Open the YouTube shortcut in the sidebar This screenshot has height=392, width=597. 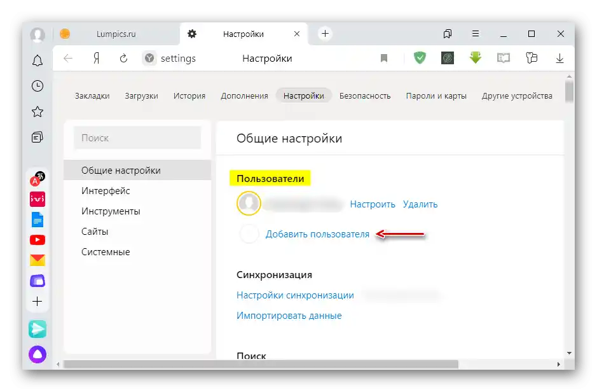pos(37,239)
